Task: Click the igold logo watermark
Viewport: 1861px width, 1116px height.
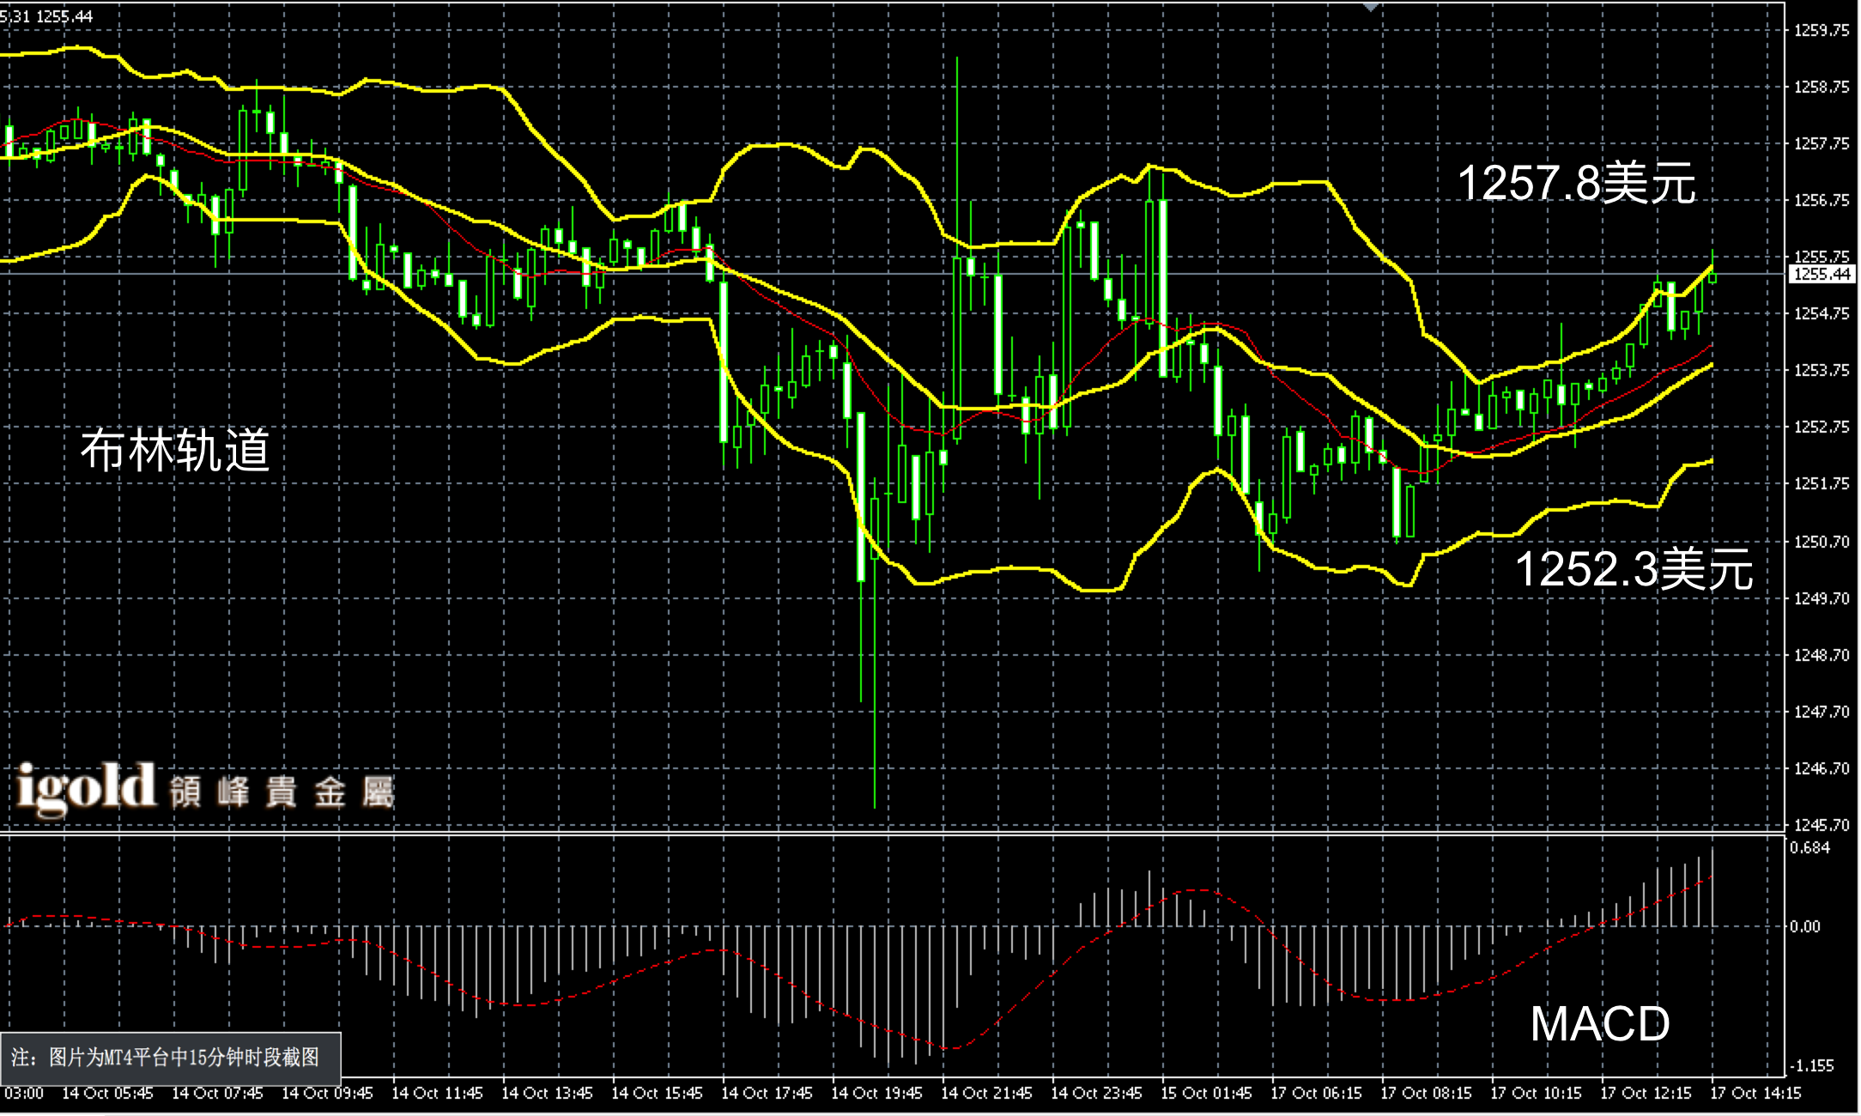Action: (86, 787)
